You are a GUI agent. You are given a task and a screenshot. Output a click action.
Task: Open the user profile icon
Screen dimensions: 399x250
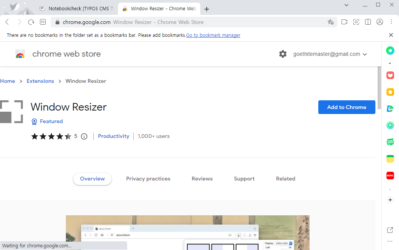(380, 22)
